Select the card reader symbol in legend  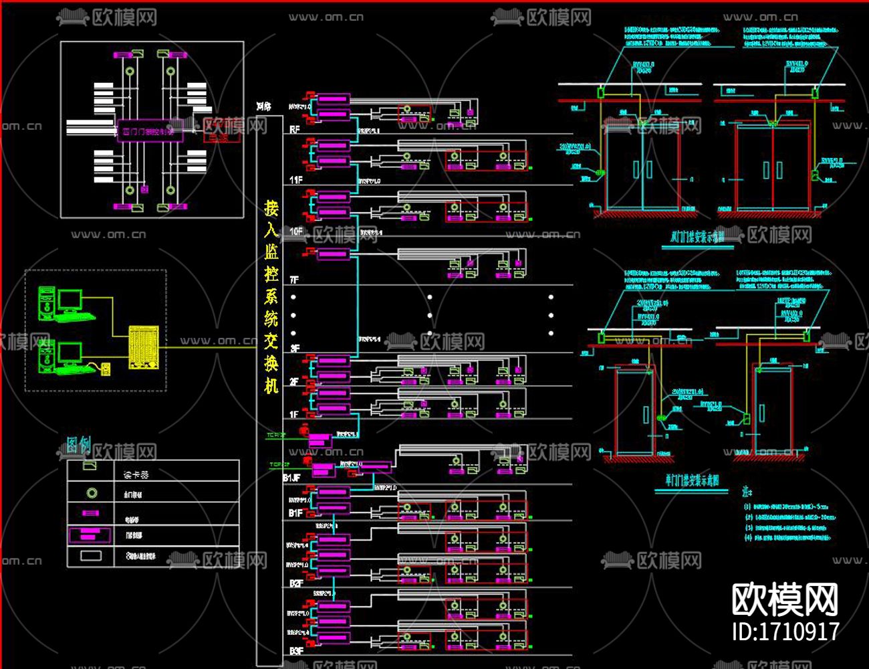pos(90,466)
